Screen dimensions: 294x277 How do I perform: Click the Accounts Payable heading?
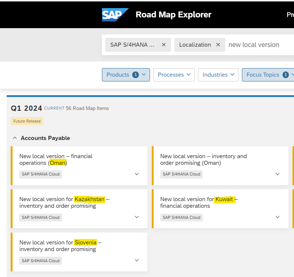point(45,138)
